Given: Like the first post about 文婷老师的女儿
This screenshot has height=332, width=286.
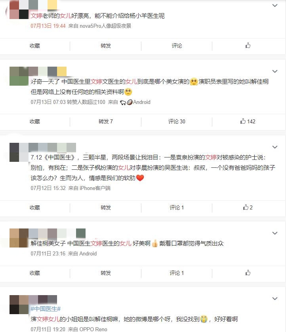Looking at the screenshot, I should [x=248, y=45].
